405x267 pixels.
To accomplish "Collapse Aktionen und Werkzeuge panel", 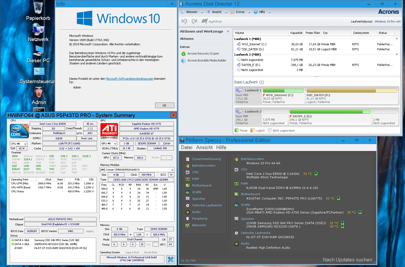I will click(228, 31).
